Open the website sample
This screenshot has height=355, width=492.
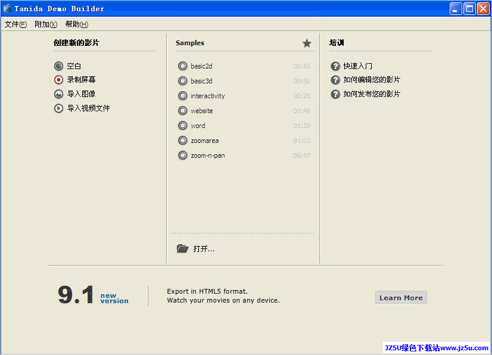point(202,111)
